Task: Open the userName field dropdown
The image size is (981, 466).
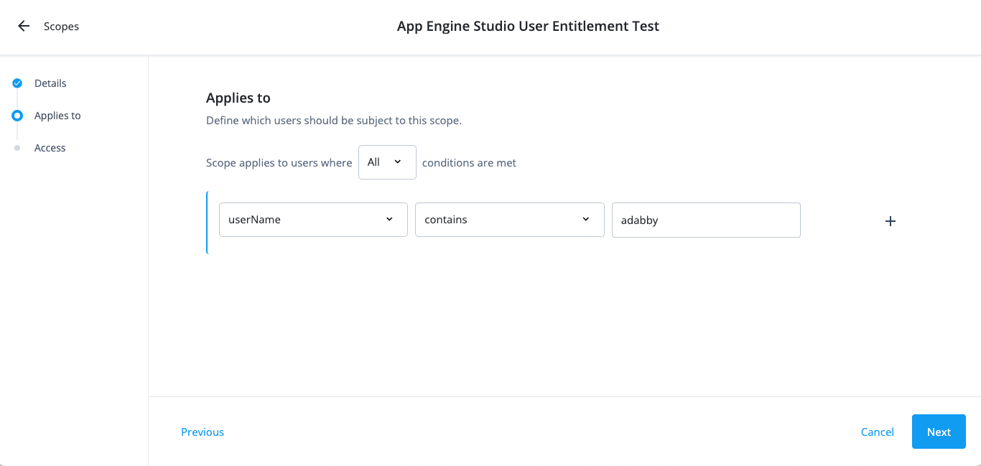Action: pyautogui.click(x=313, y=219)
